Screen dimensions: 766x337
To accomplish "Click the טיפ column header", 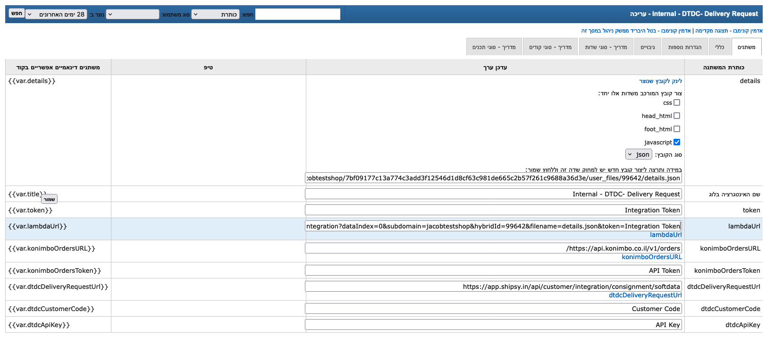I will coord(208,67).
